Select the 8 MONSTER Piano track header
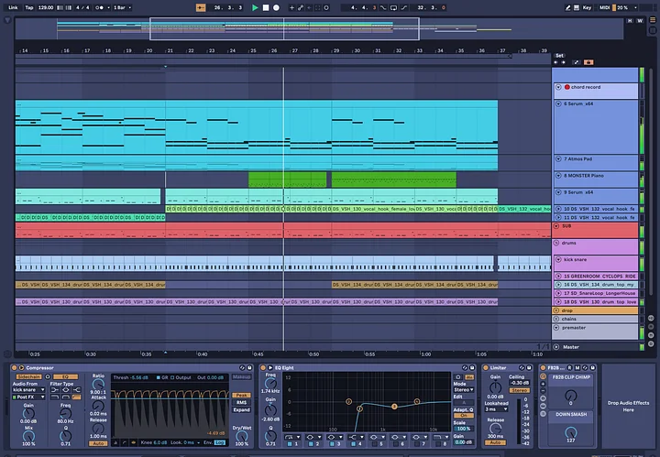Viewport: 660px width, 457px height. pos(598,180)
